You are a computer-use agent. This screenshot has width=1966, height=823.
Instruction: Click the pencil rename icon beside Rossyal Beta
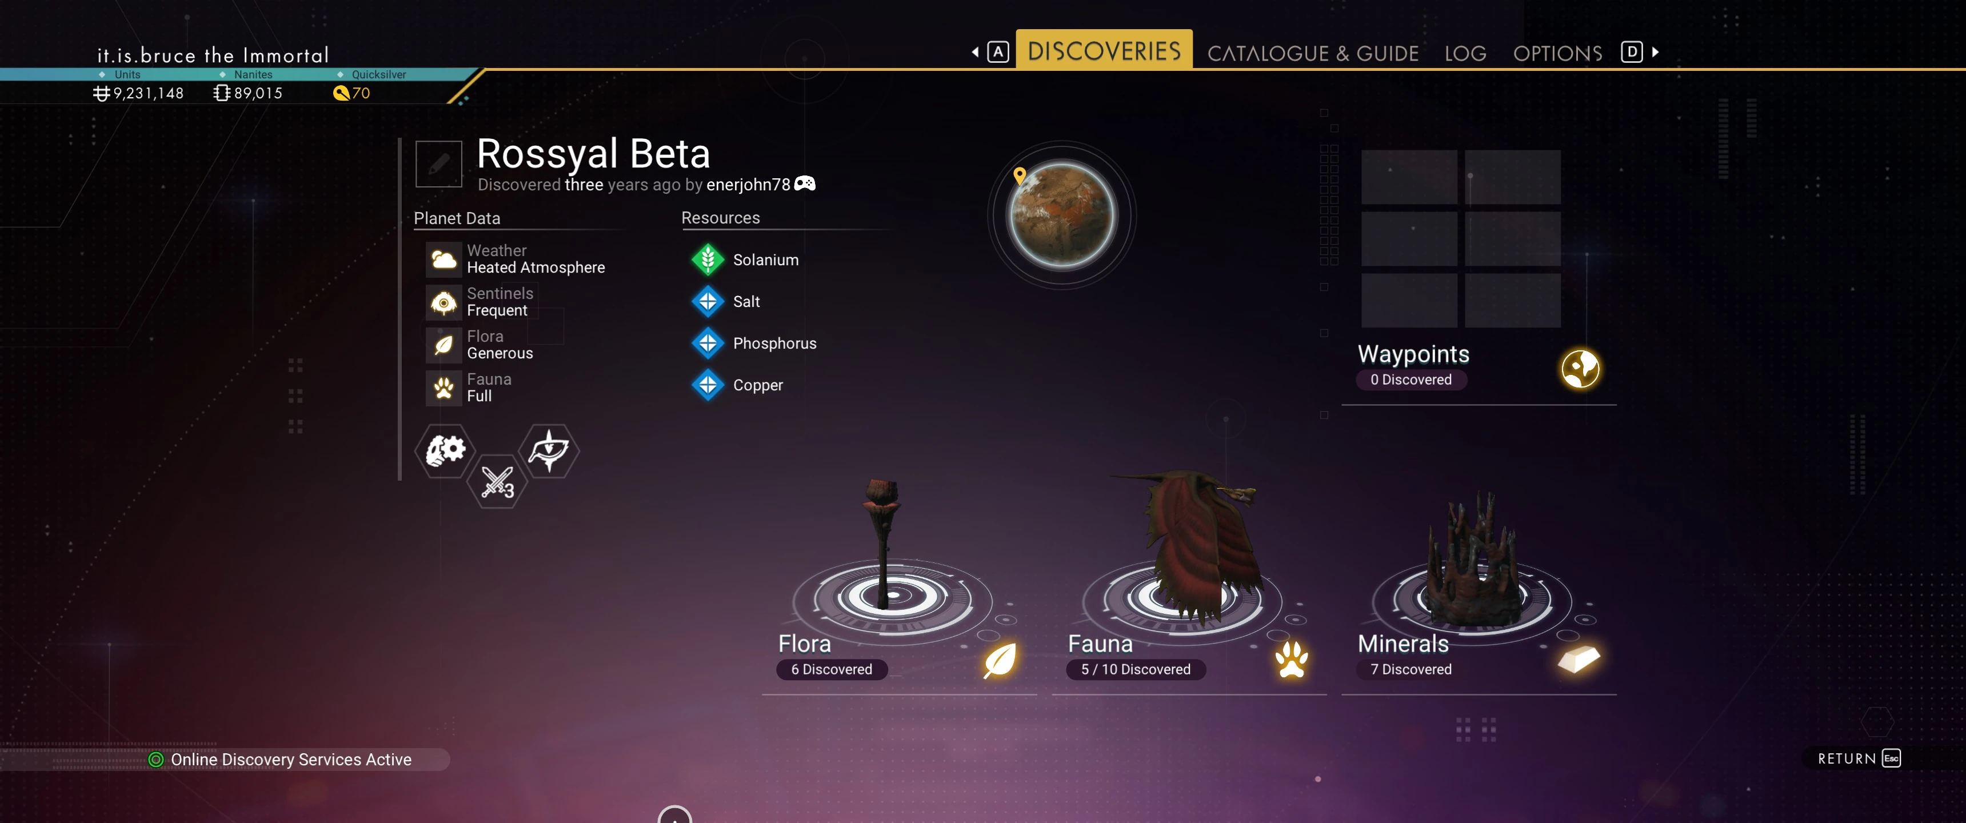click(x=438, y=164)
